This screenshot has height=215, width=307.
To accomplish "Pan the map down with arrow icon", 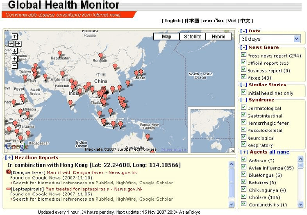I will (x=14, y=51).
